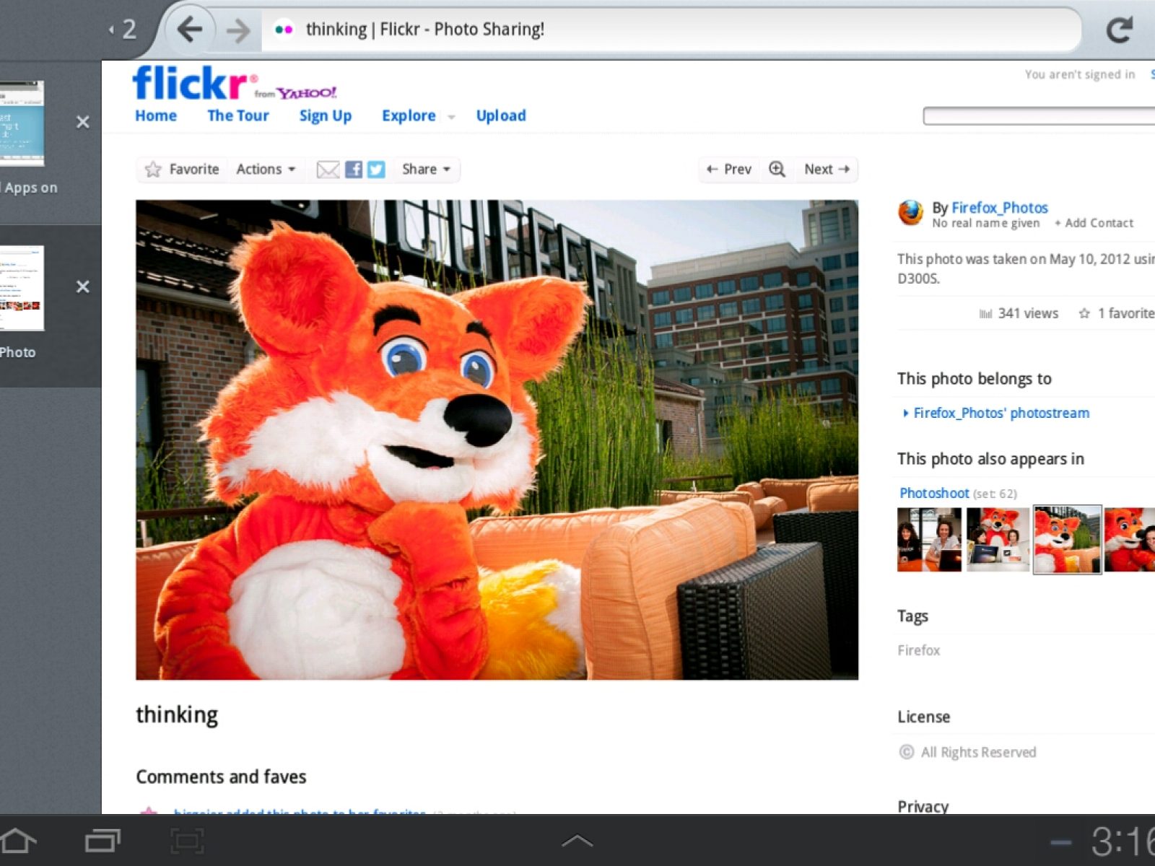Open first Photoshoot set thumbnail

tap(928, 540)
